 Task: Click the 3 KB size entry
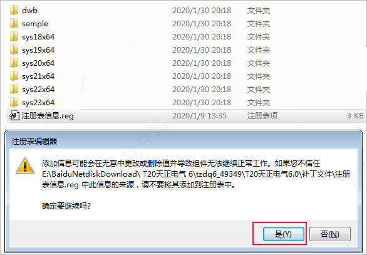tap(355, 116)
